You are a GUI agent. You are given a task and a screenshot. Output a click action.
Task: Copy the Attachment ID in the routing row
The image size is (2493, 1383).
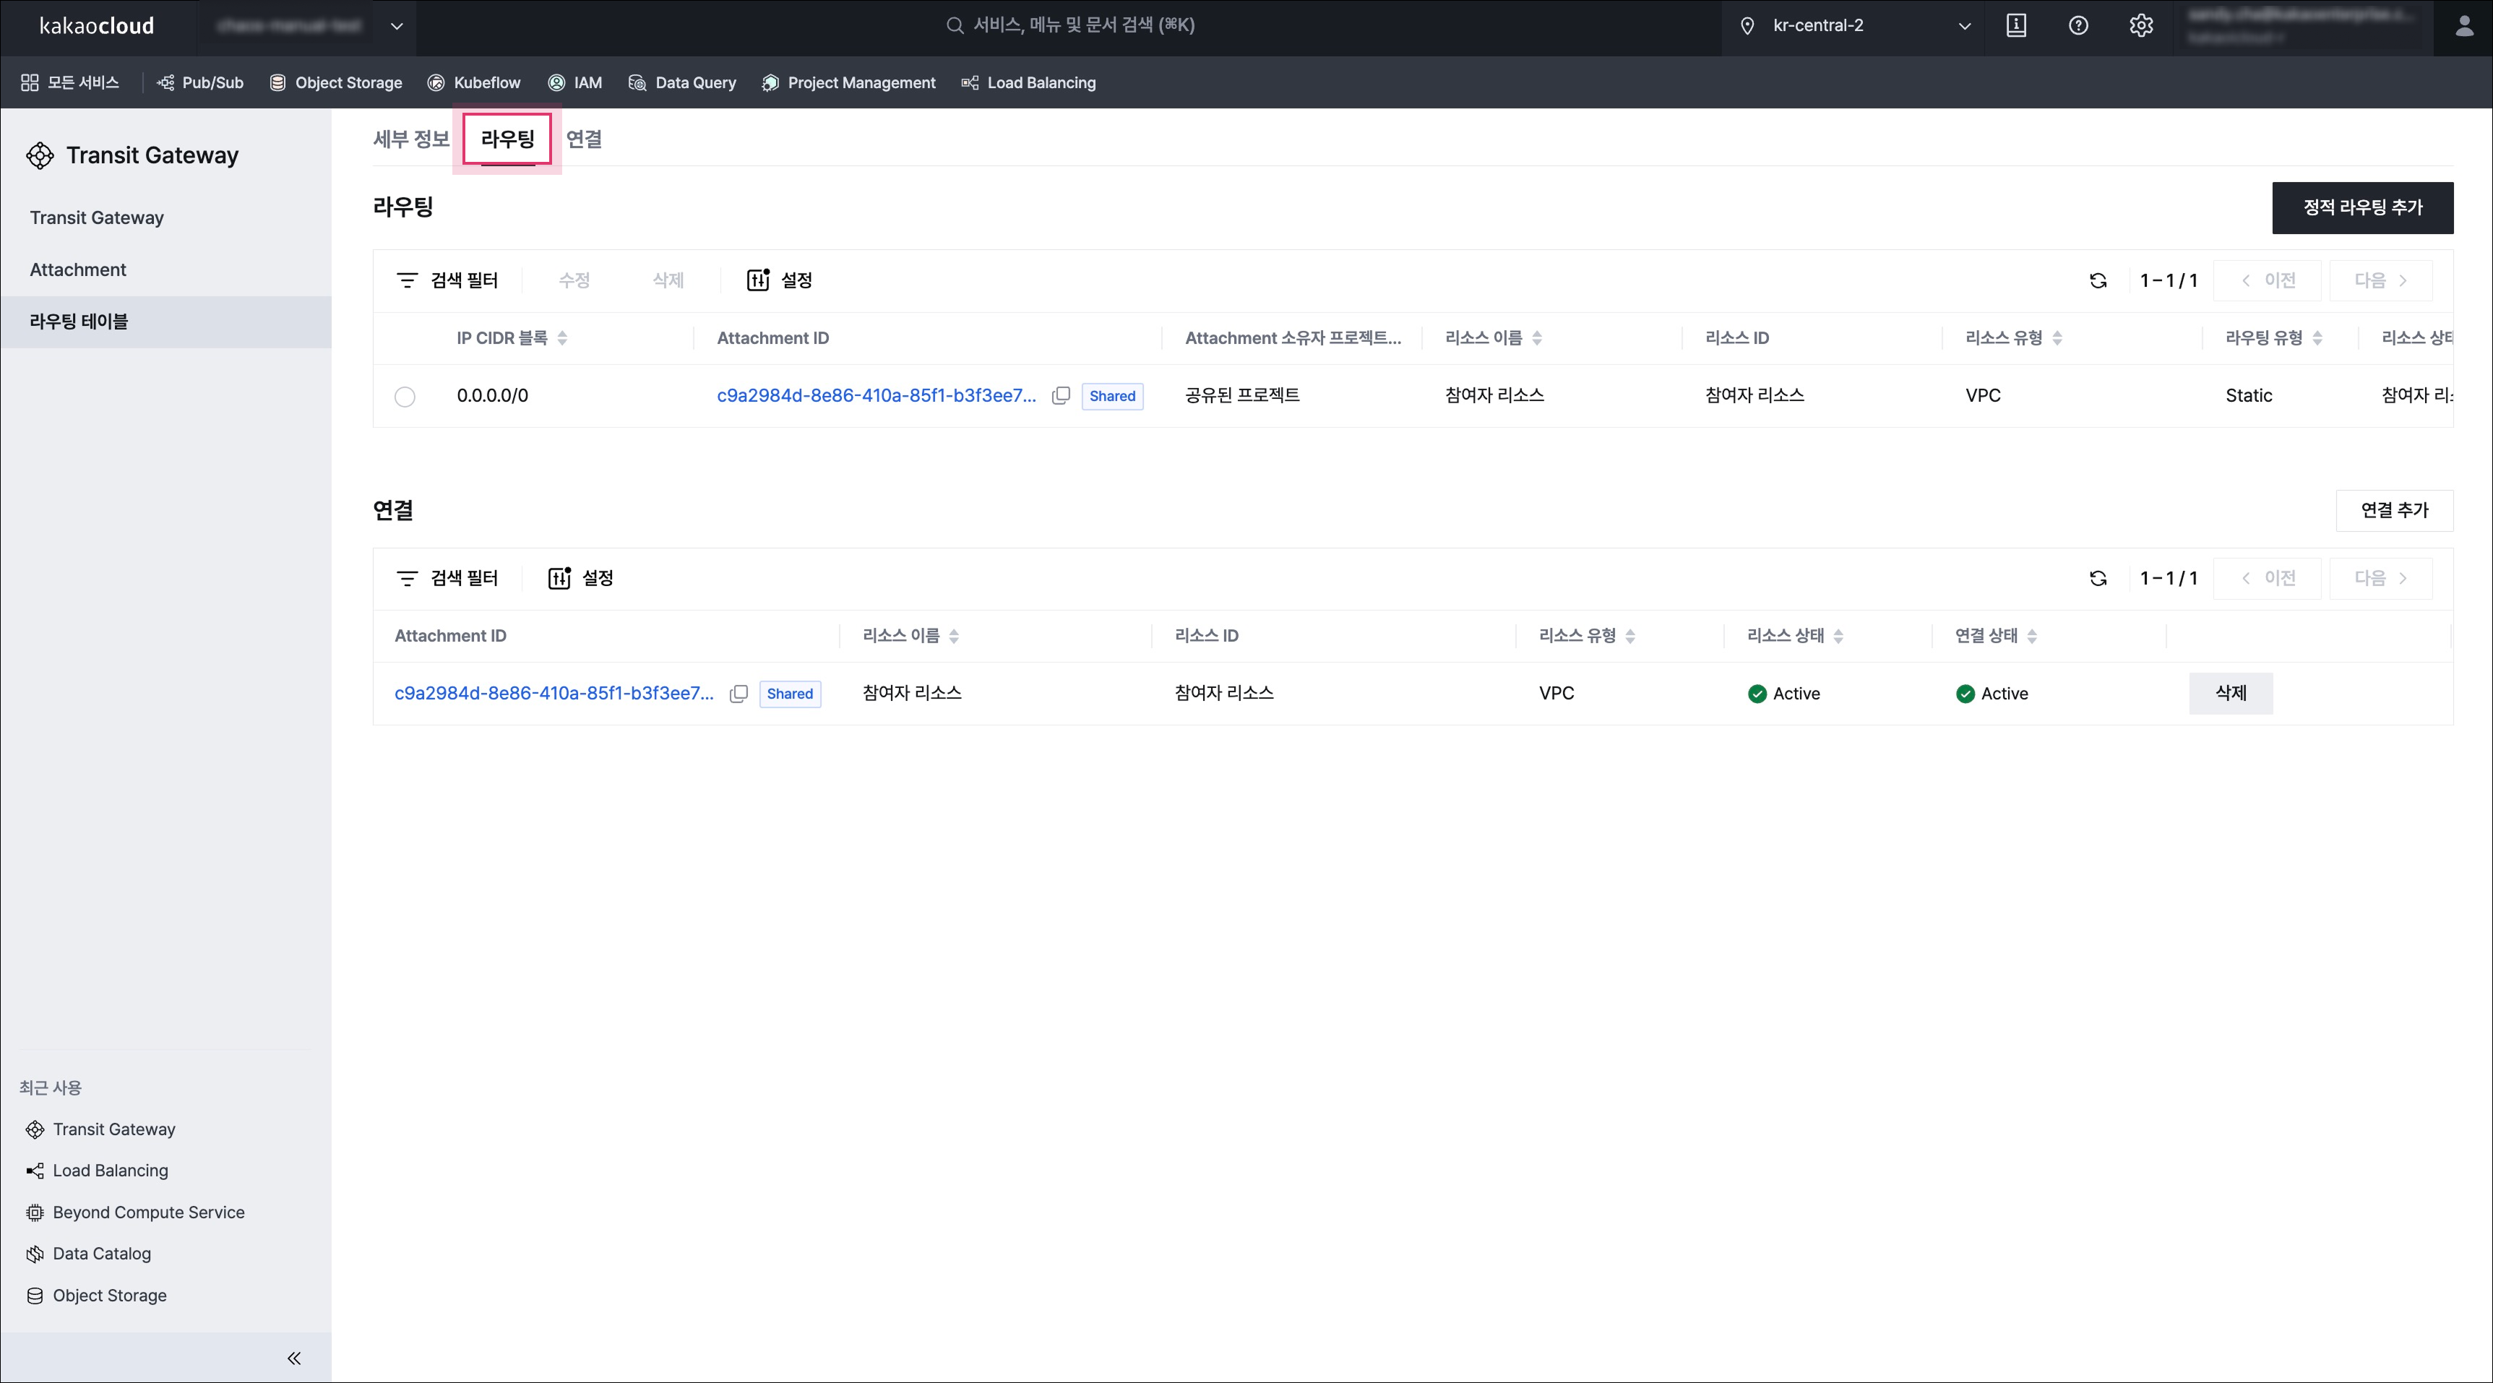tap(1061, 396)
